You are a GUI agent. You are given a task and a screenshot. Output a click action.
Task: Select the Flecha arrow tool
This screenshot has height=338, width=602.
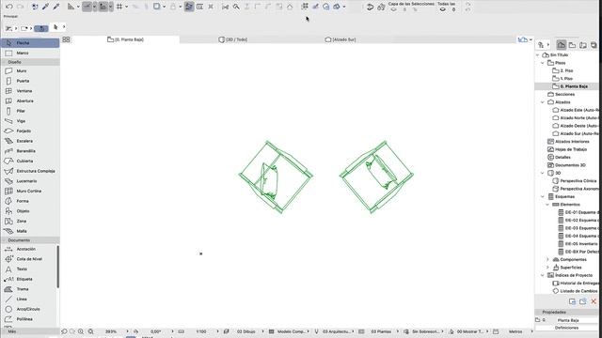pos(30,43)
